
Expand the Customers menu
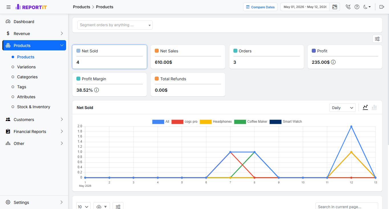[x=34, y=120]
